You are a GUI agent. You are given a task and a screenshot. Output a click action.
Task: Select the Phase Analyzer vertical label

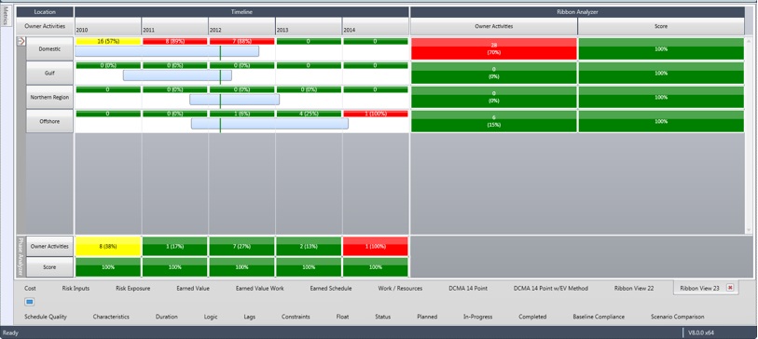(x=21, y=256)
